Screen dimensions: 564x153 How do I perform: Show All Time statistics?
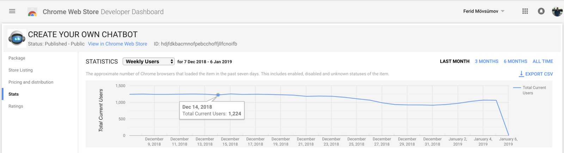click(542, 61)
